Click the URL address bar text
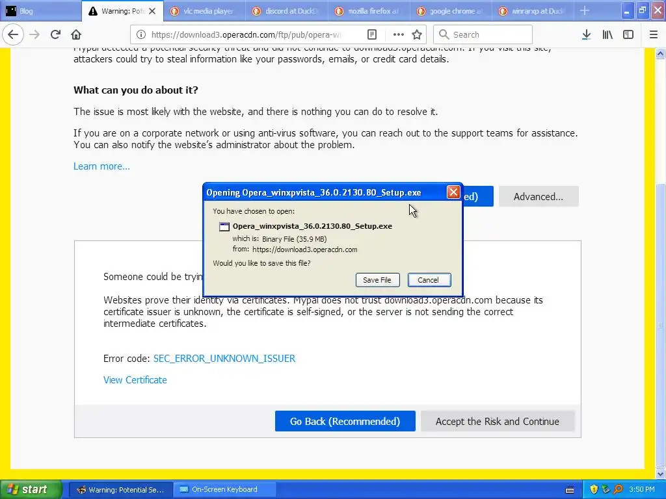Viewport: 666px width, 499px height. tap(246, 35)
